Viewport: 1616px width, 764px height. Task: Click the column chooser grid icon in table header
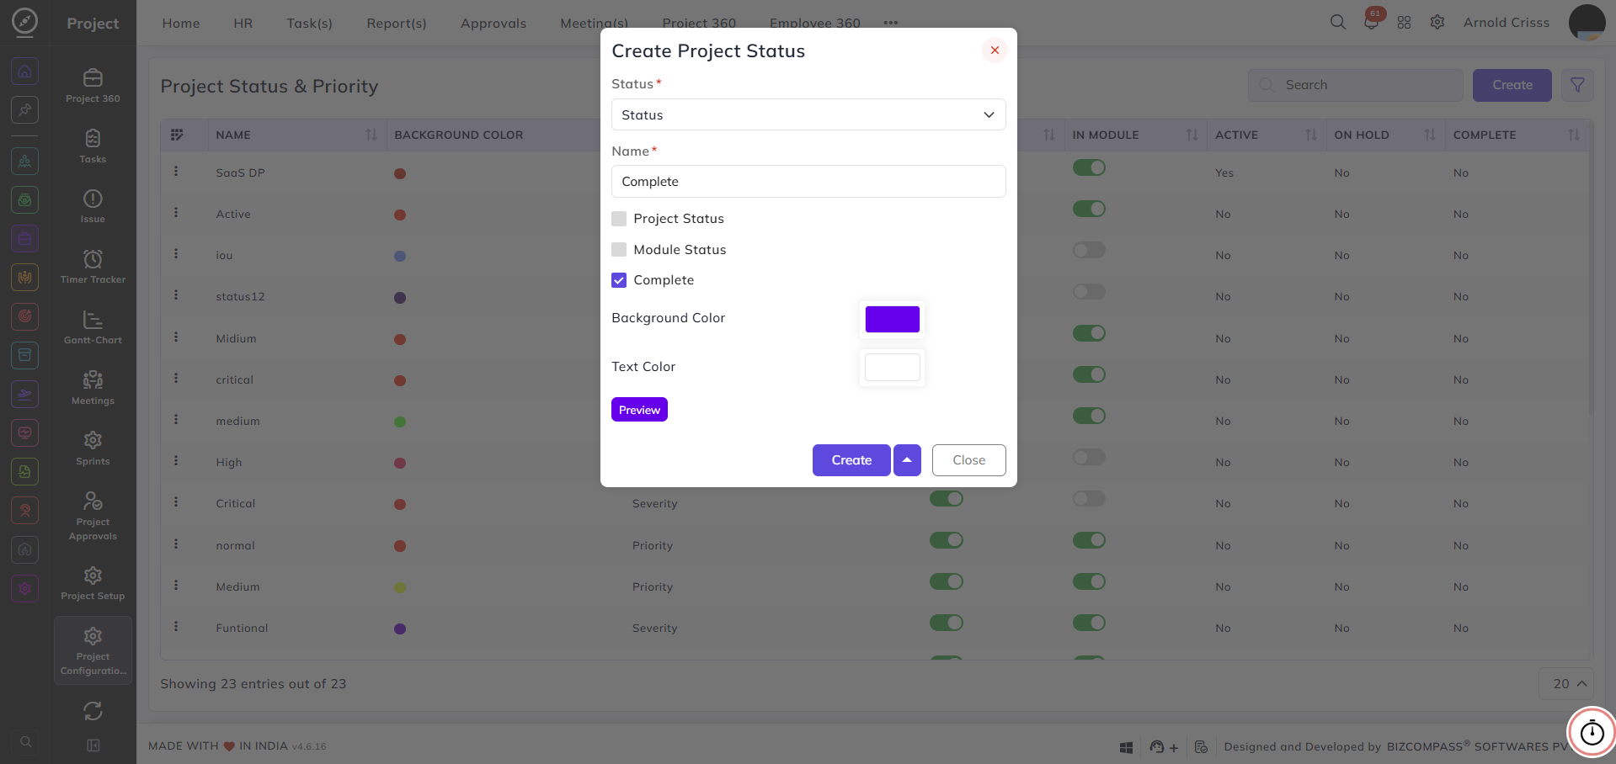[177, 135]
